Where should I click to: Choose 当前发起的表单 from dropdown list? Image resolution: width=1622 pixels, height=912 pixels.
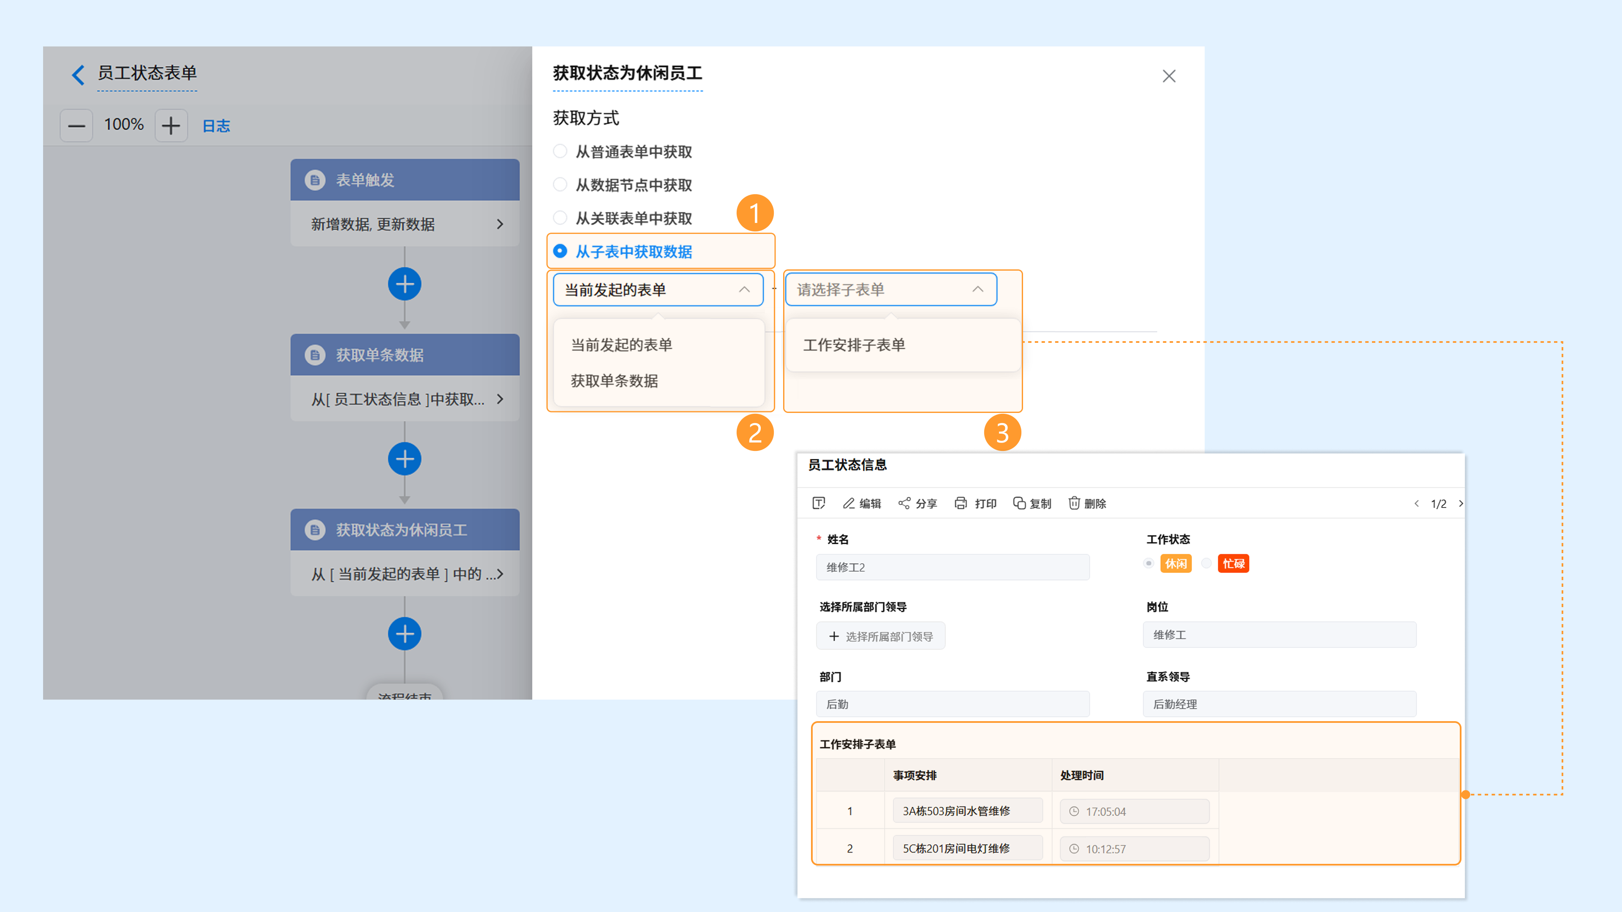point(621,345)
